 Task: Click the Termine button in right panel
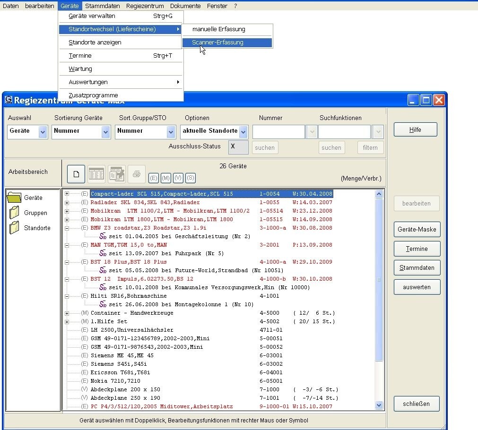pyautogui.click(x=417, y=249)
